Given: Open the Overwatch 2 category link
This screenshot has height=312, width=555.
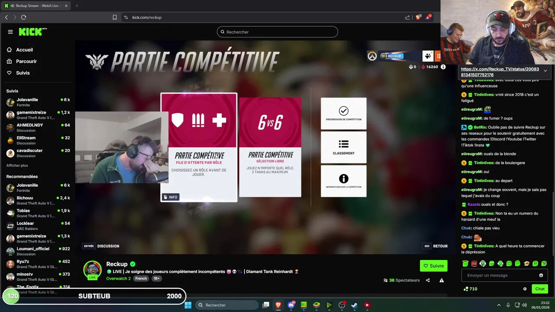Looking at the screenshot, I should 118,279.
